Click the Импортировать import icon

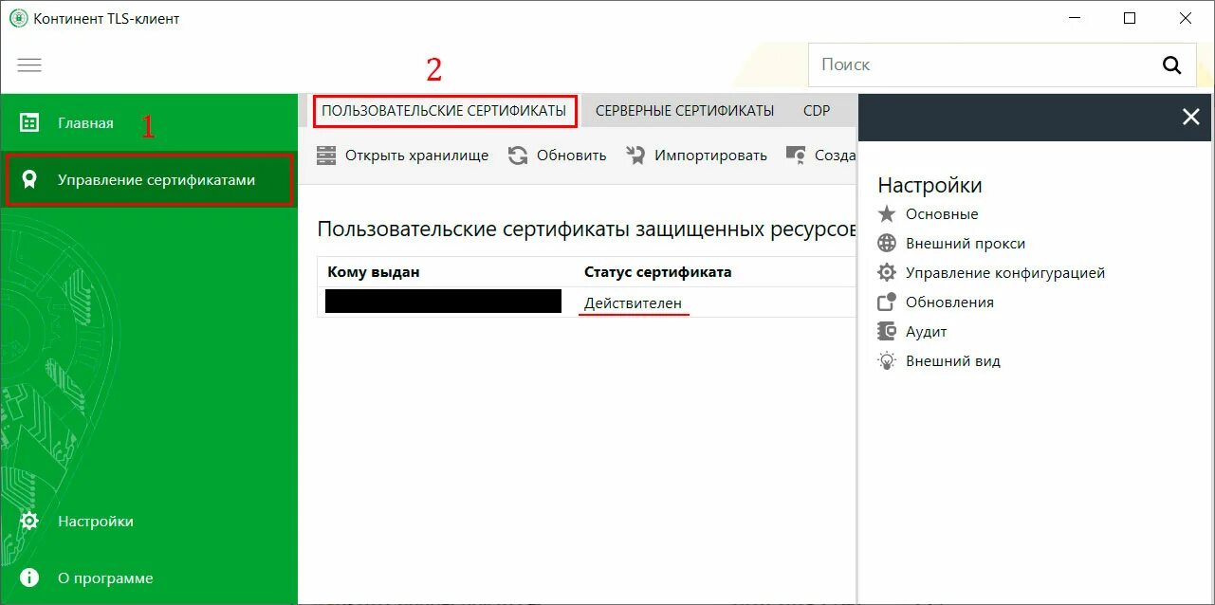[x=635, y=155]
